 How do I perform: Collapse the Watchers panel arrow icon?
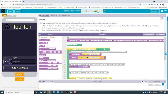tap(165, 82)
